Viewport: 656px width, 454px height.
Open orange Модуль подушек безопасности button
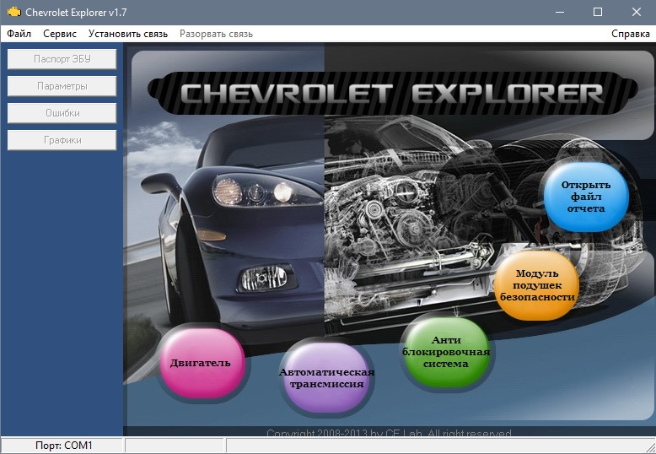coord(537,285)
